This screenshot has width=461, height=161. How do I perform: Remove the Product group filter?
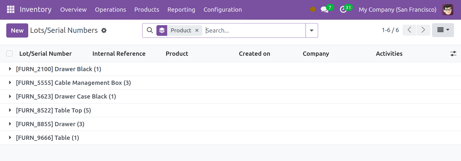click(x=197, y=30)
